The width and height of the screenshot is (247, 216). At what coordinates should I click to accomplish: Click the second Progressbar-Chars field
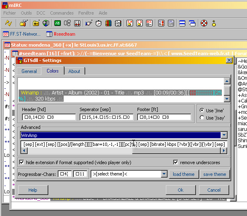(x=80, y=174)
